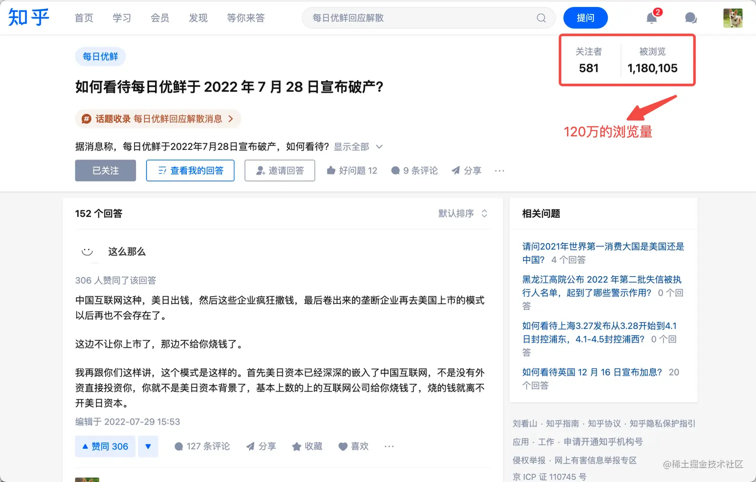Open 申请开通知乎机构号 footer link
The height and width of the screenshot is (482, 756).
click(x=603, y=442)
